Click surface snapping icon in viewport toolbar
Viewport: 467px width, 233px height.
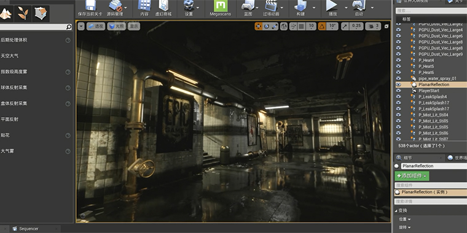[293, 26]
